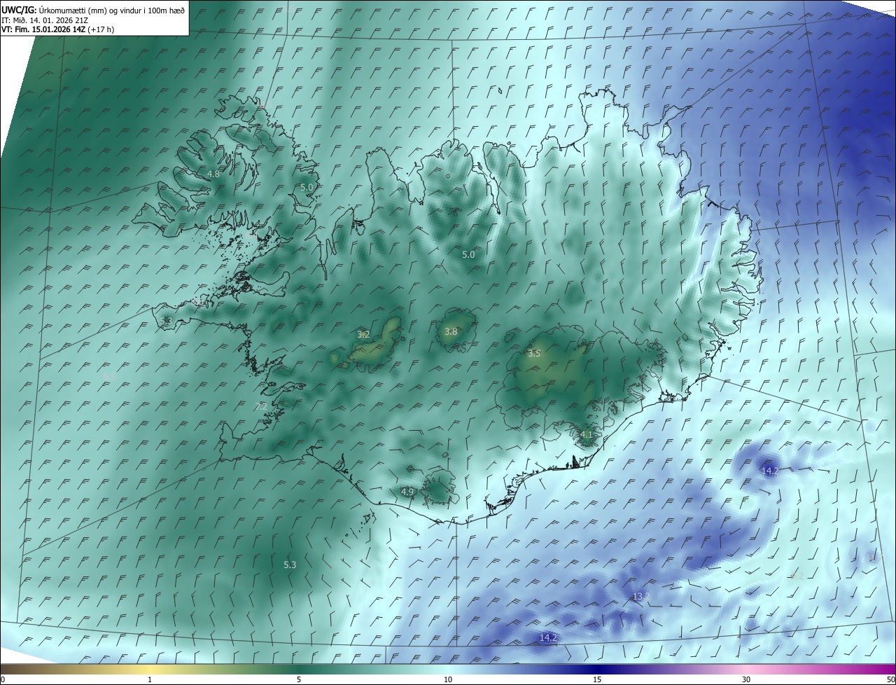Click the 3.5 value label on the map
Image resolution: width=896 pixels, height=685 pixels.
tap(534, 354)
